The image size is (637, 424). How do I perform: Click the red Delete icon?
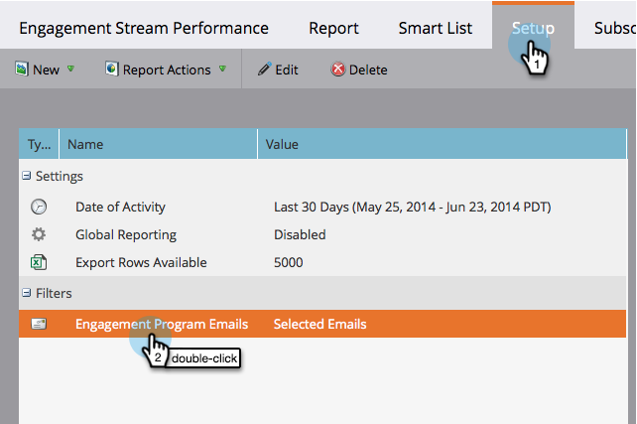click(337, 70)
